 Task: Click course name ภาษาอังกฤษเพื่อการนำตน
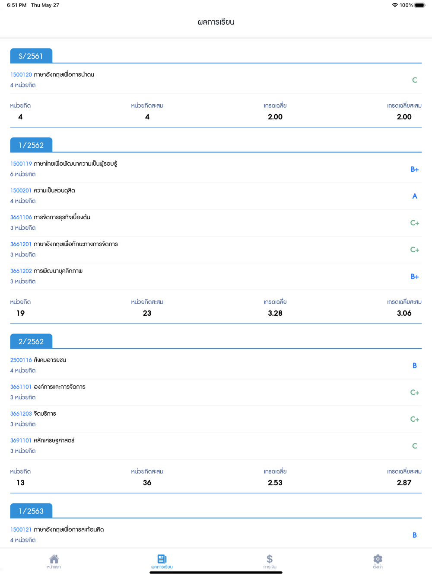click(64, 74)
